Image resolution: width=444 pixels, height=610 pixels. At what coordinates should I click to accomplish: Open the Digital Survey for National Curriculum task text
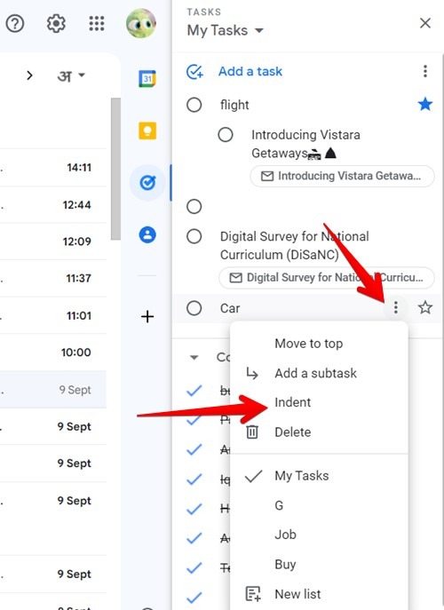[x=295, y=245]
